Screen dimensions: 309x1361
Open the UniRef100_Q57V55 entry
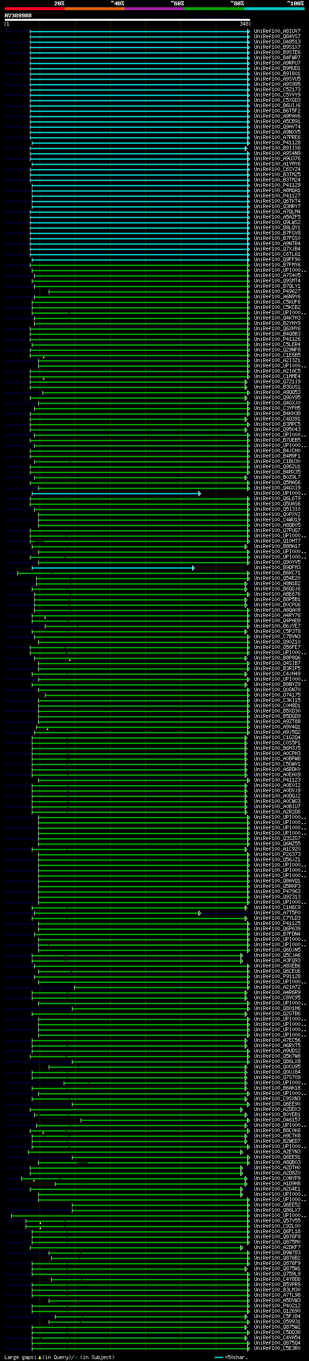click(x=277, y=1221)
